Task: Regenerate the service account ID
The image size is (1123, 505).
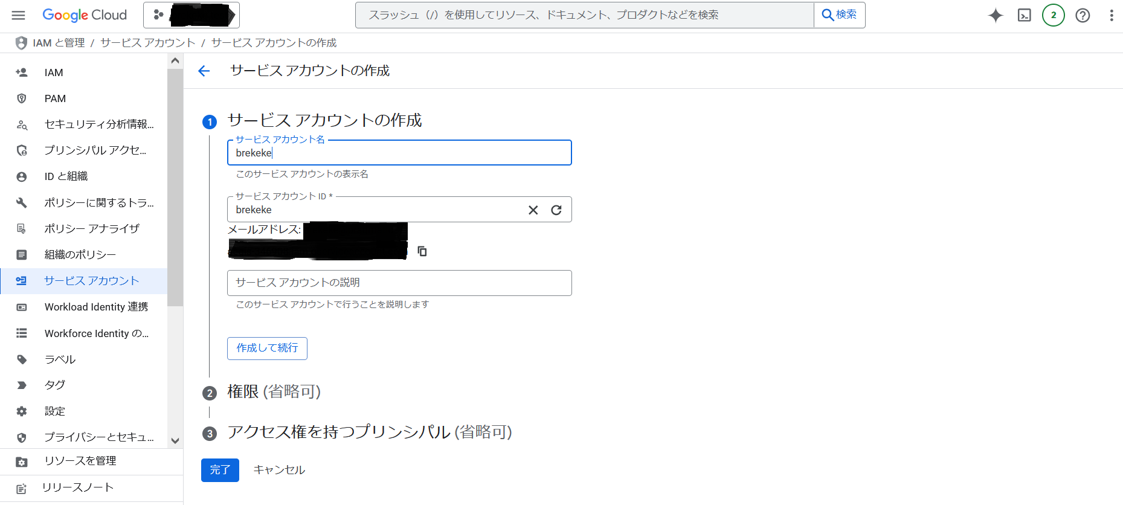Action: (556, 210)
